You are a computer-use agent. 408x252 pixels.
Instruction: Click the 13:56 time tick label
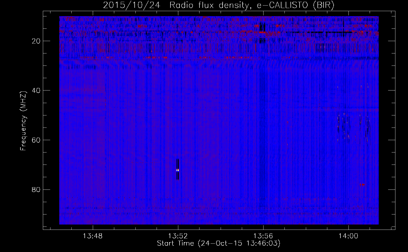[x=263, y=236]
